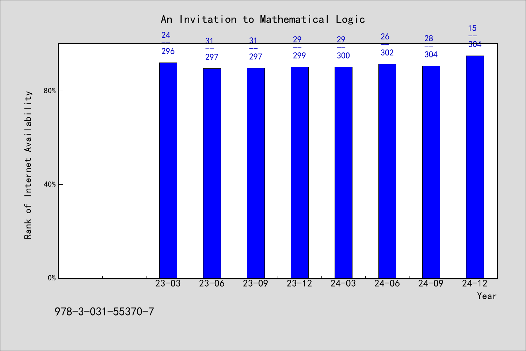This screenshot has width=526, height=351.
Task: Click the value 29 above the 24-03 bar
Action: (341, 40)
